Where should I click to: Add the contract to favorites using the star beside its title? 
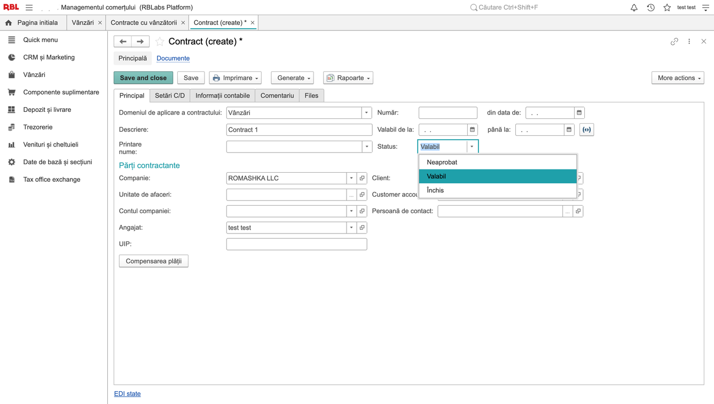coord(160,42)
